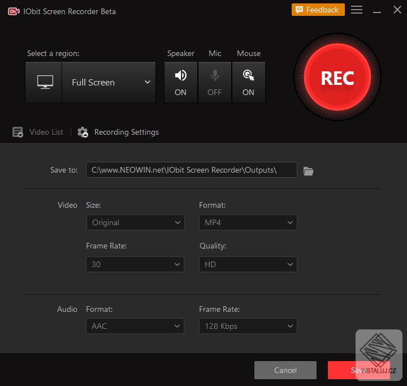Viewport: 407px width, 386px height.
Task: Browse for output folder icon
Action: click(x=309, y=171)
